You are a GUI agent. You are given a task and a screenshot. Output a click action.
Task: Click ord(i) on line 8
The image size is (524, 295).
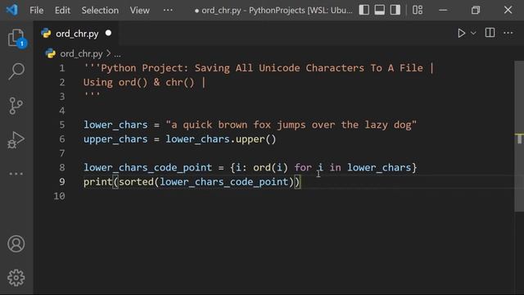(x=270, y=167)
